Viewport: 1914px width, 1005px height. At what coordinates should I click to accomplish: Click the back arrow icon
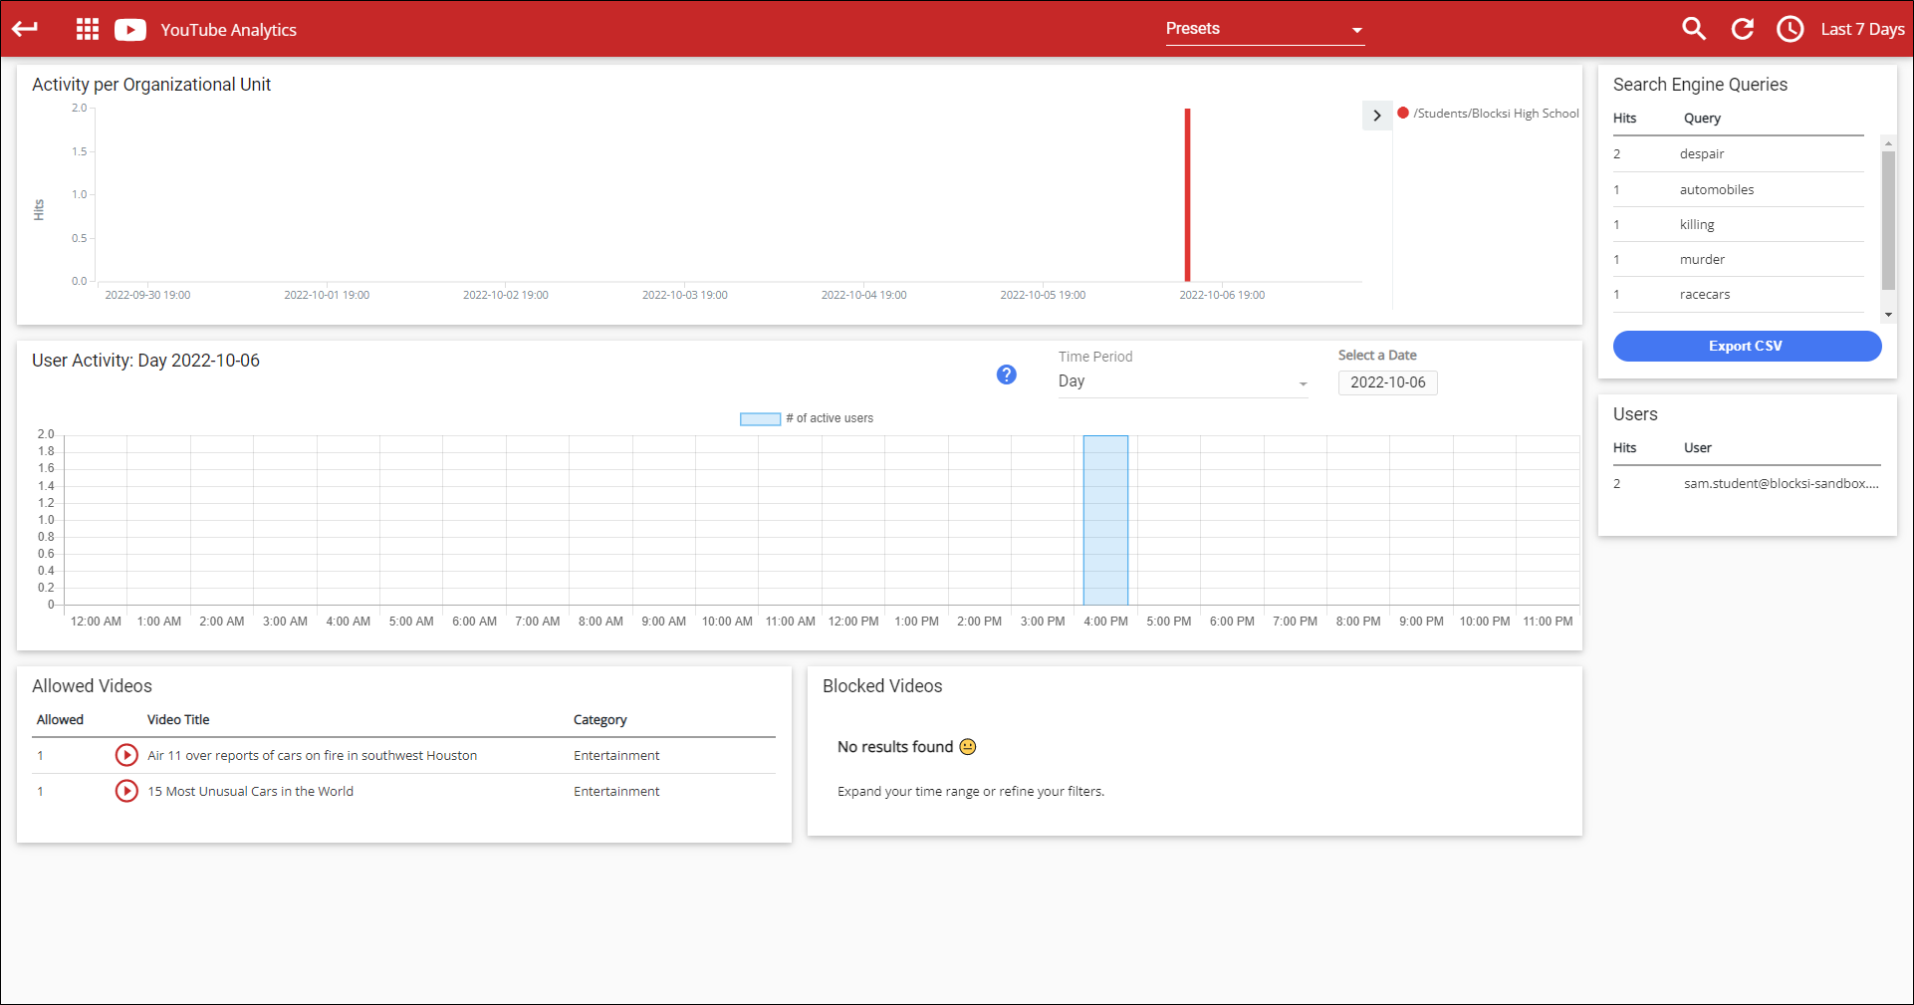25,29
